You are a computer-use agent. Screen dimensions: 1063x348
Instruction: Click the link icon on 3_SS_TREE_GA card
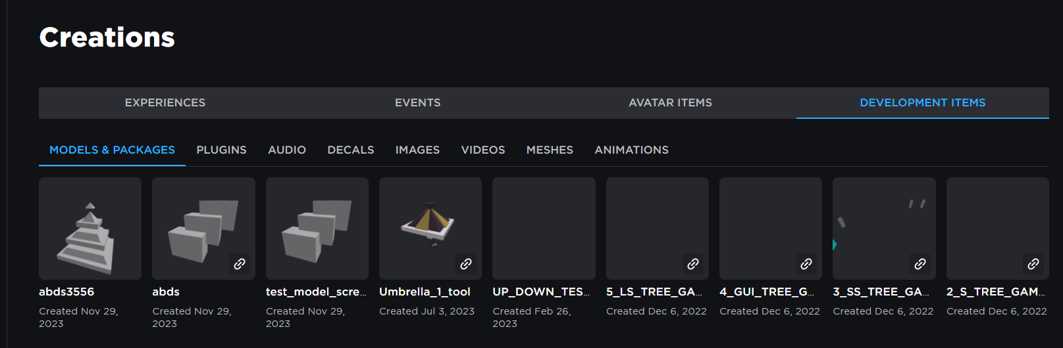click(920, 264)
